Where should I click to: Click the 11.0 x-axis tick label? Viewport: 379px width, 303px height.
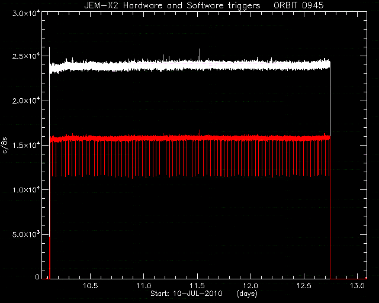click(144, 286)
